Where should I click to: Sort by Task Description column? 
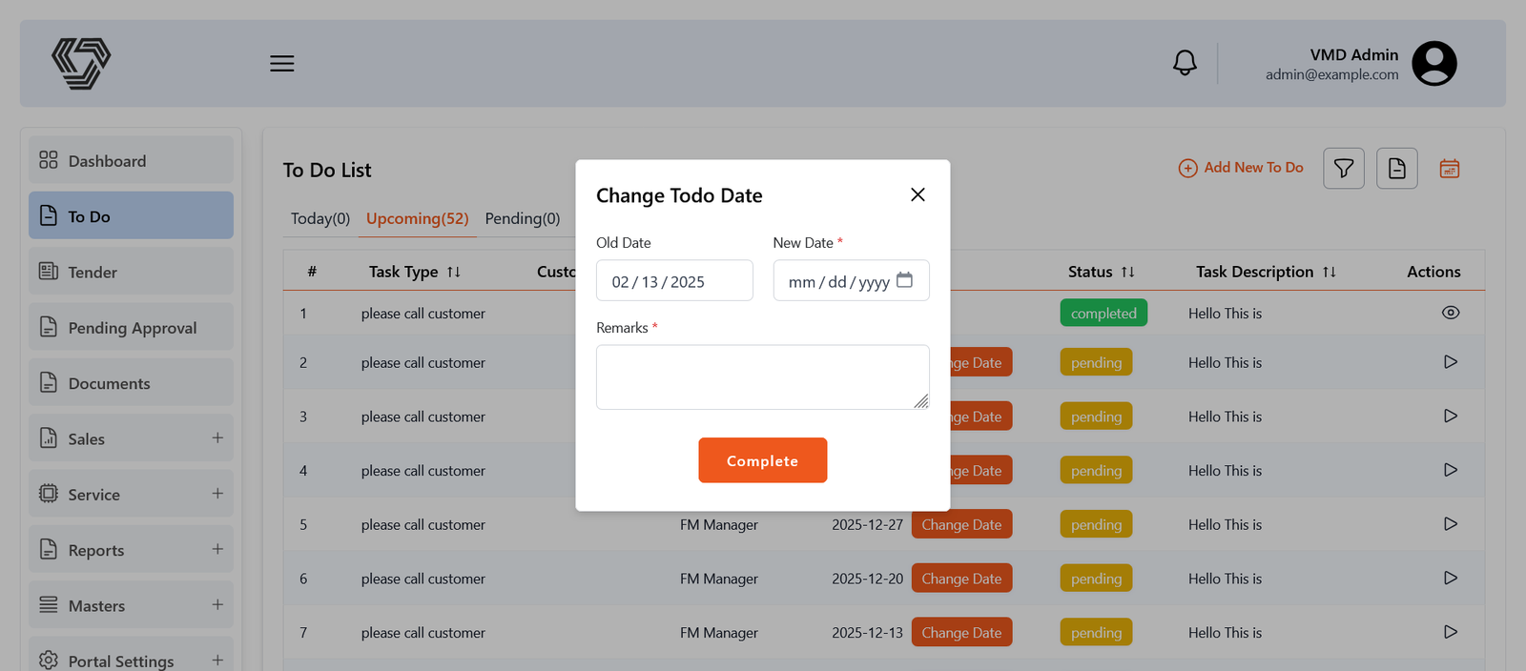point(1329,273)
